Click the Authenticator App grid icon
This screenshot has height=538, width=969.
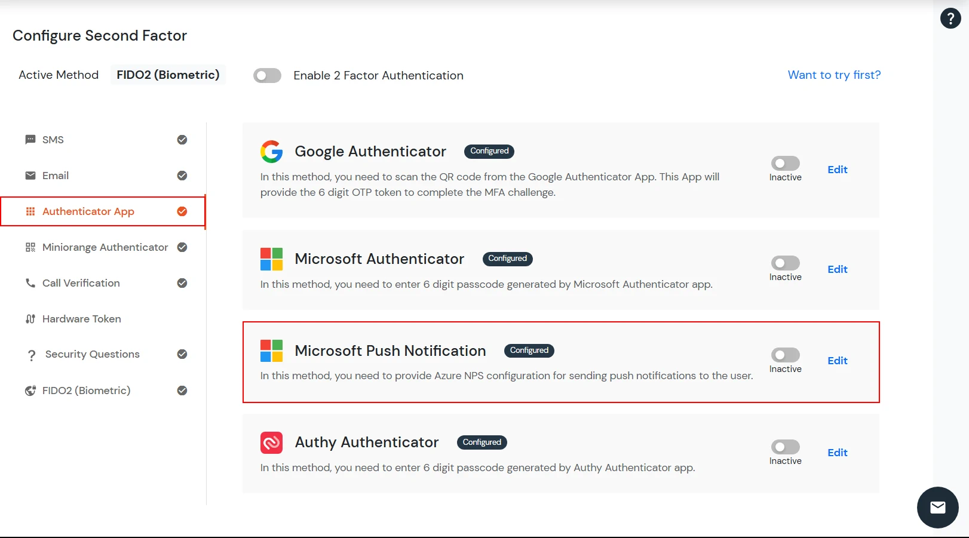click(30, 211)
